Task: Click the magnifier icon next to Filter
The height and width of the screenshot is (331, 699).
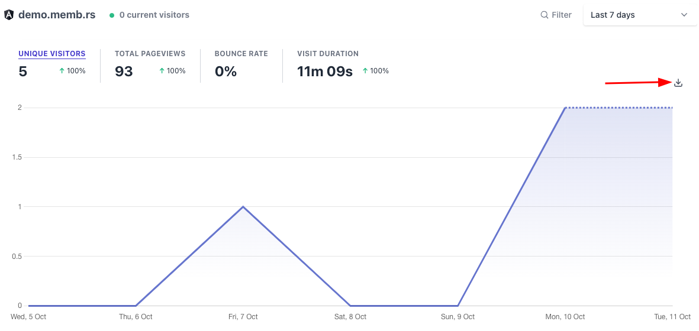Action: point(544,15)
